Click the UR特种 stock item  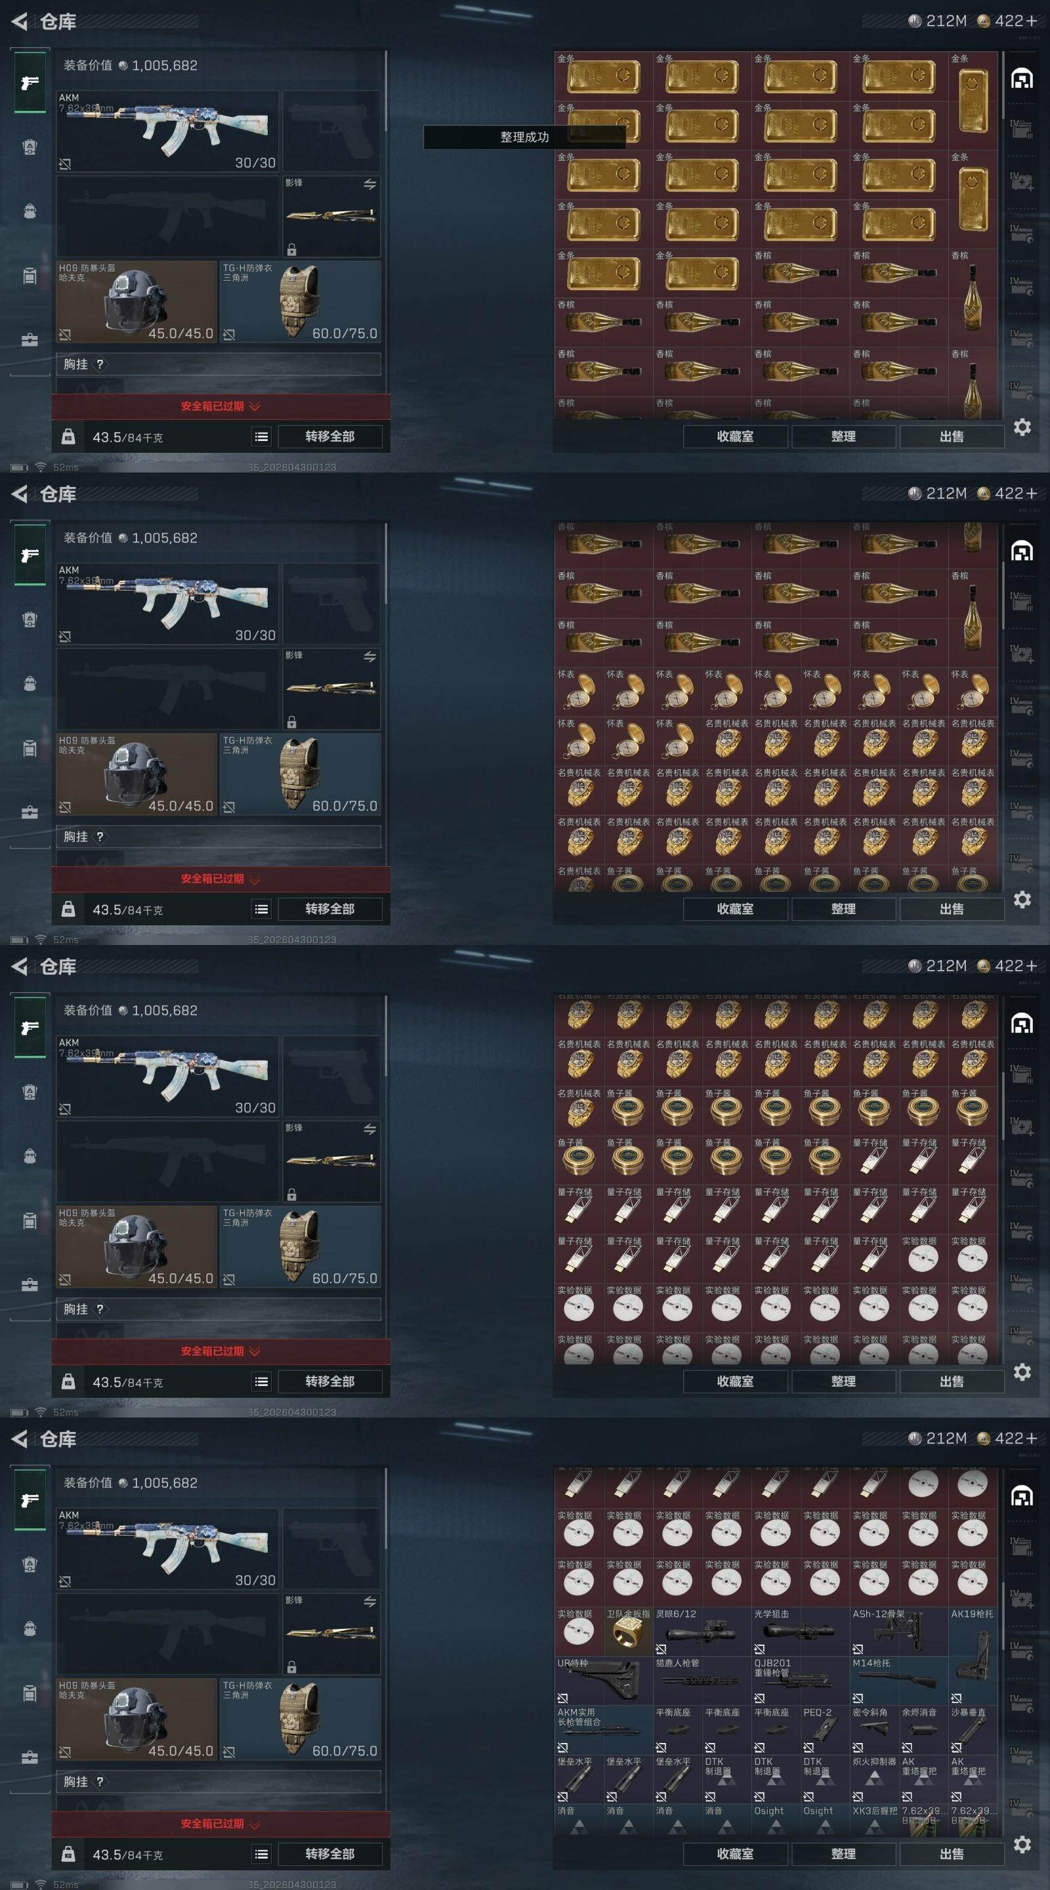pos(604,1681)
